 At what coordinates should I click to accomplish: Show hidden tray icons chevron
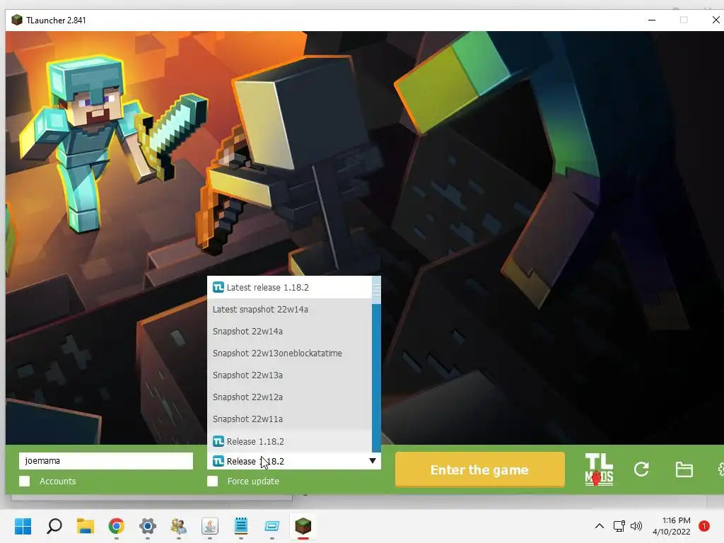pyautogui.click(x=600, y=526)
